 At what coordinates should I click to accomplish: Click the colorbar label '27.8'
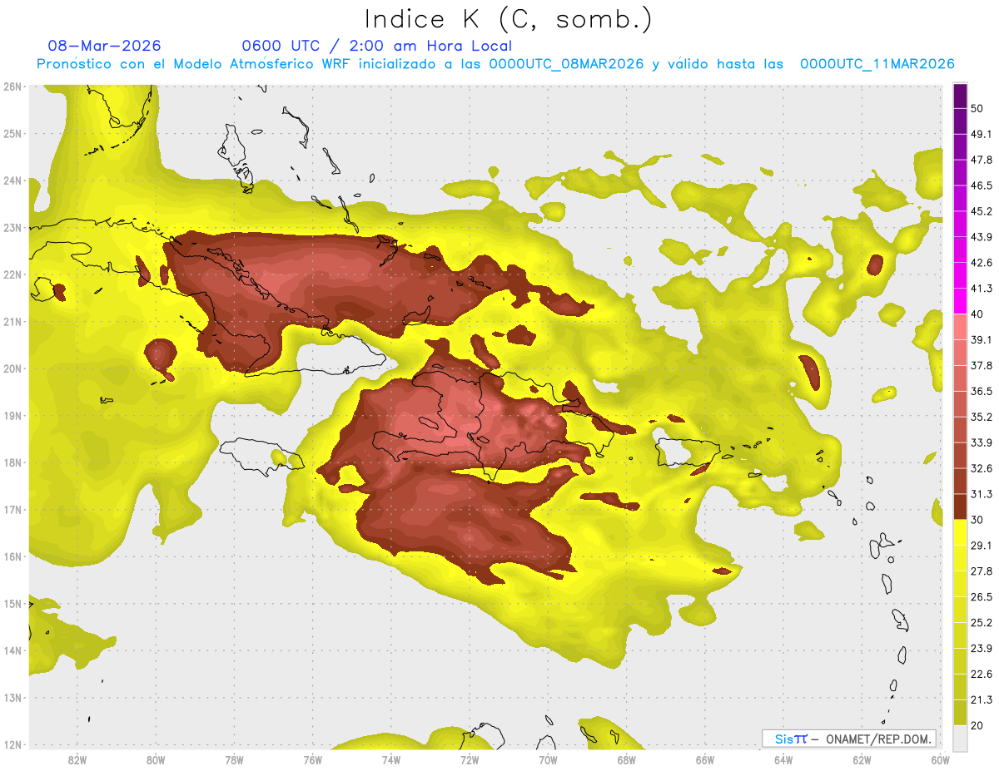(x=981, y=571)
